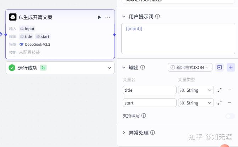
Task: Click the DeepSeek whale logo icon
Action: (21, 44)
